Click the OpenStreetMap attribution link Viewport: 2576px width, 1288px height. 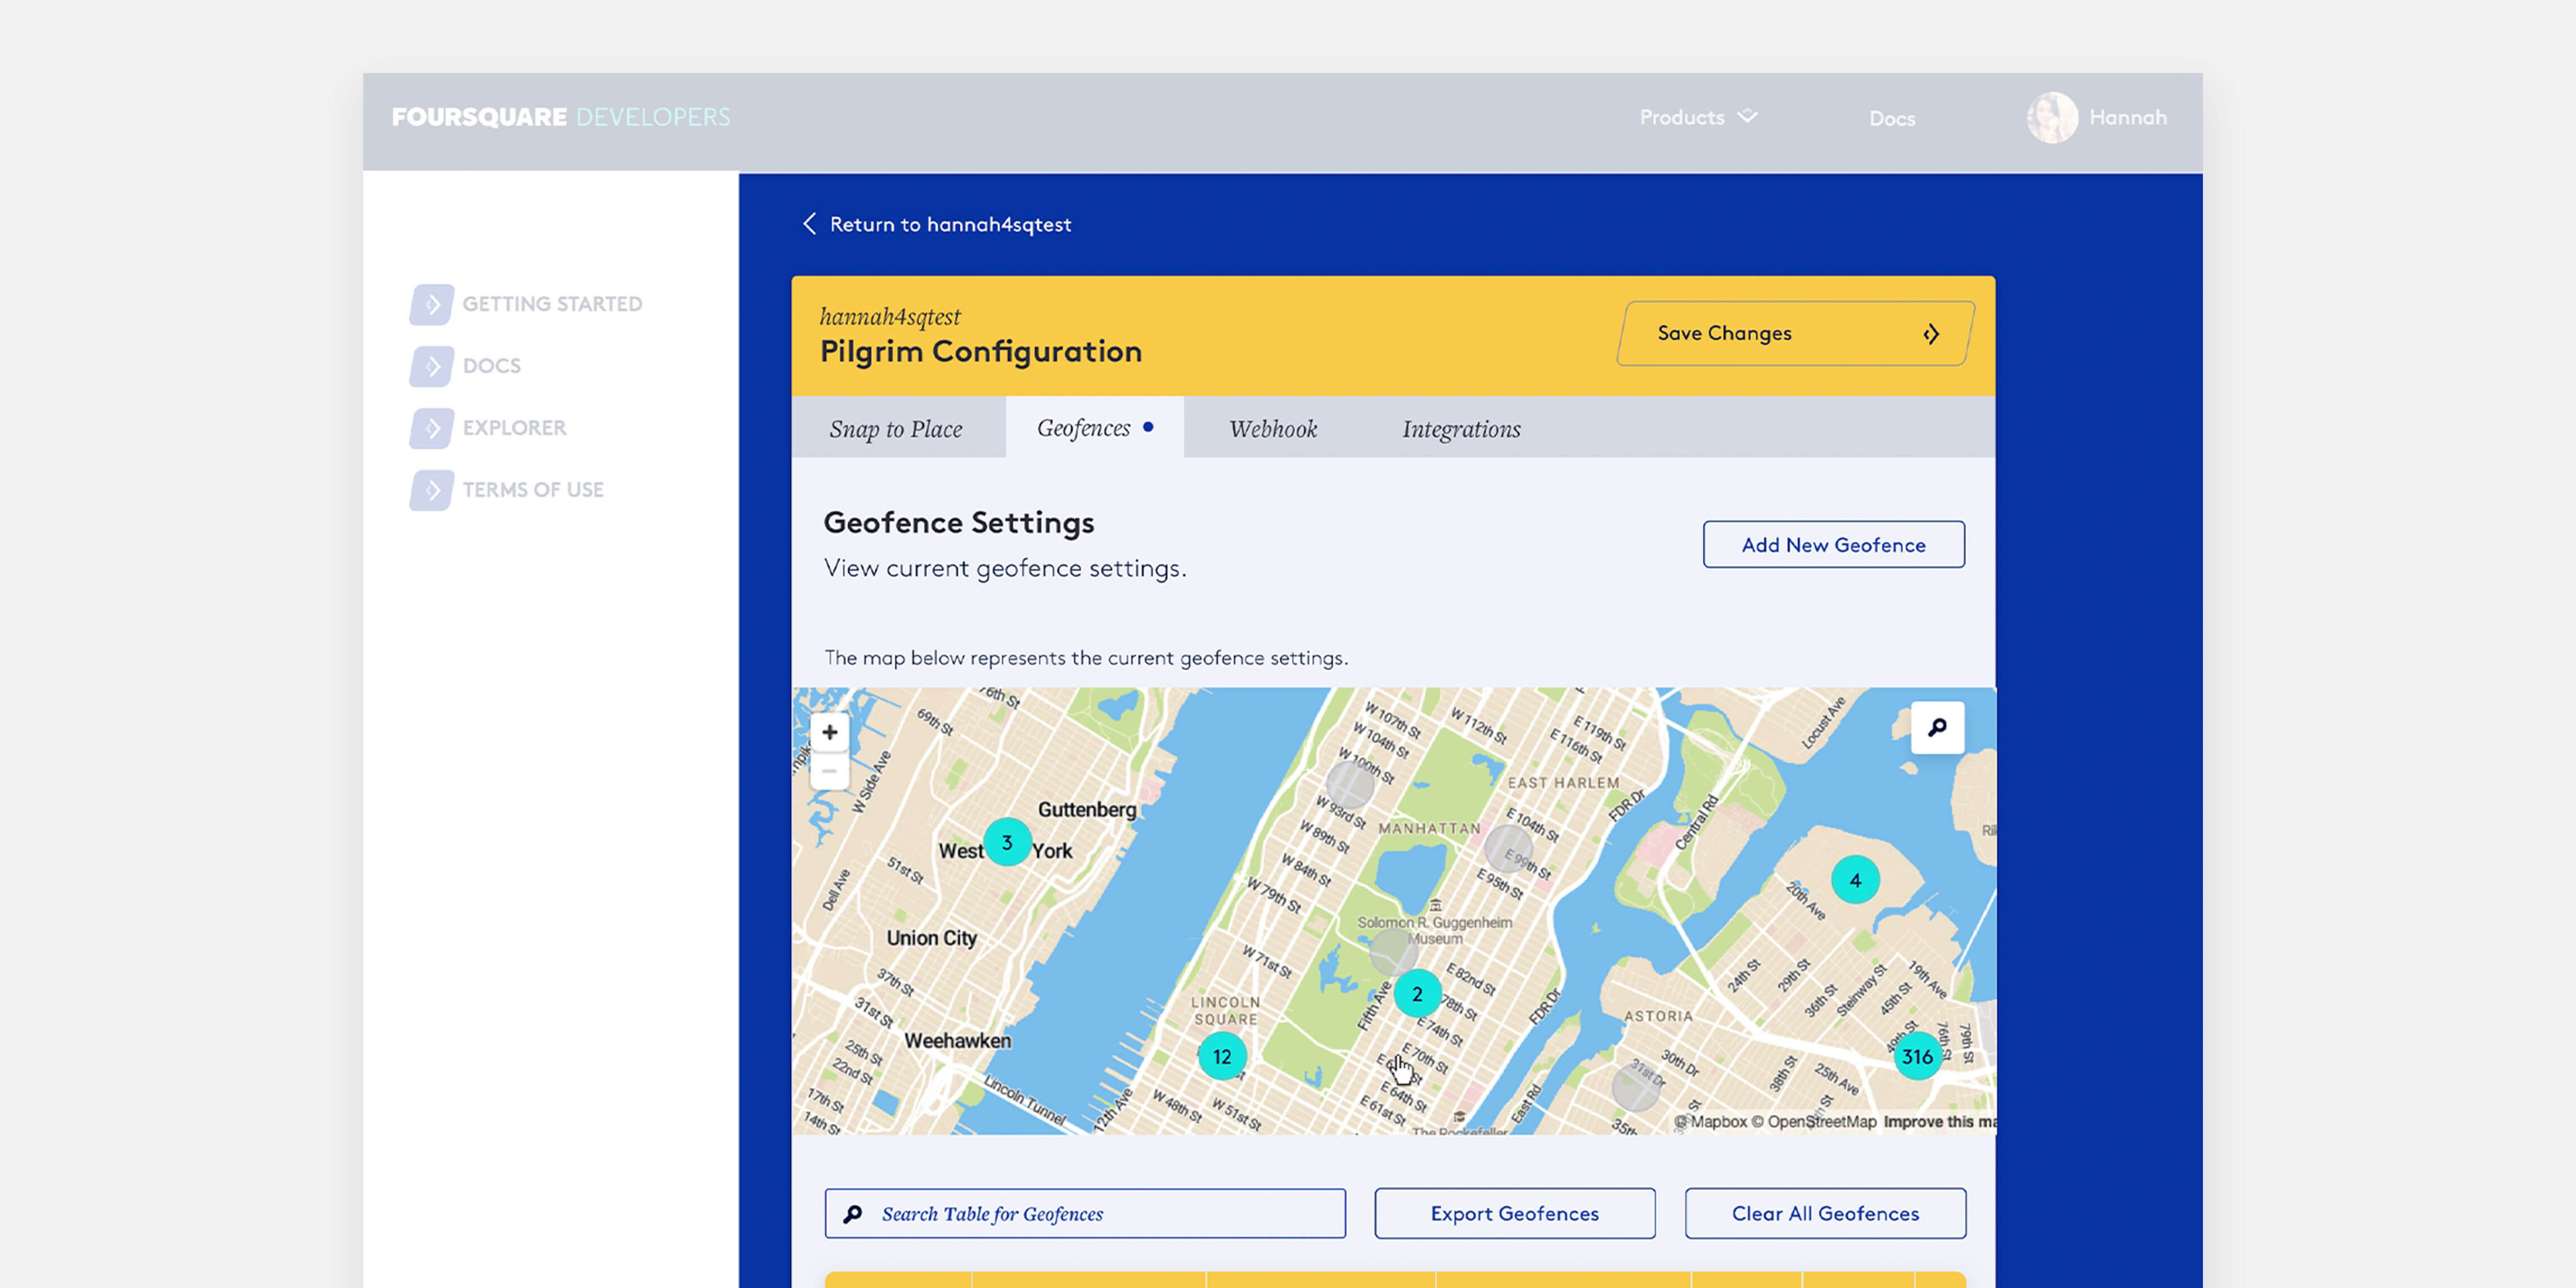tap(1814, 1122)
